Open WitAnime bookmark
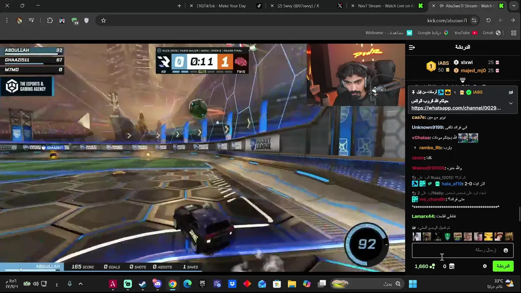Screen dimensions: 521x293 389,33
